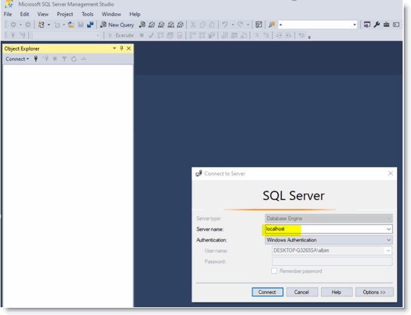Open the Command Window icon
This screenshot has height=315, width=411.
pos(396,25)
